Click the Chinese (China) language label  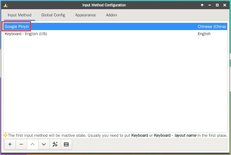(212, 27)
